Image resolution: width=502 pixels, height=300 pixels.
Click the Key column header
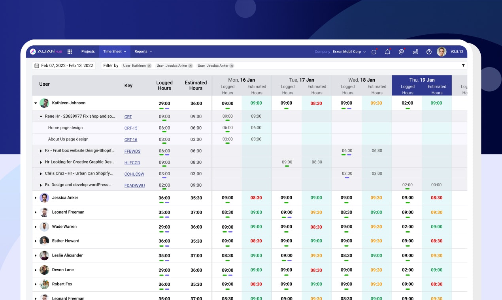[128, 86]
